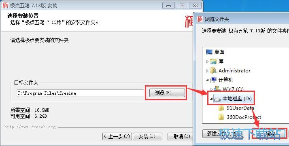Cancel setup with the 取消(C) button
This screenshot has height=146, width=289.
[180, 136]
